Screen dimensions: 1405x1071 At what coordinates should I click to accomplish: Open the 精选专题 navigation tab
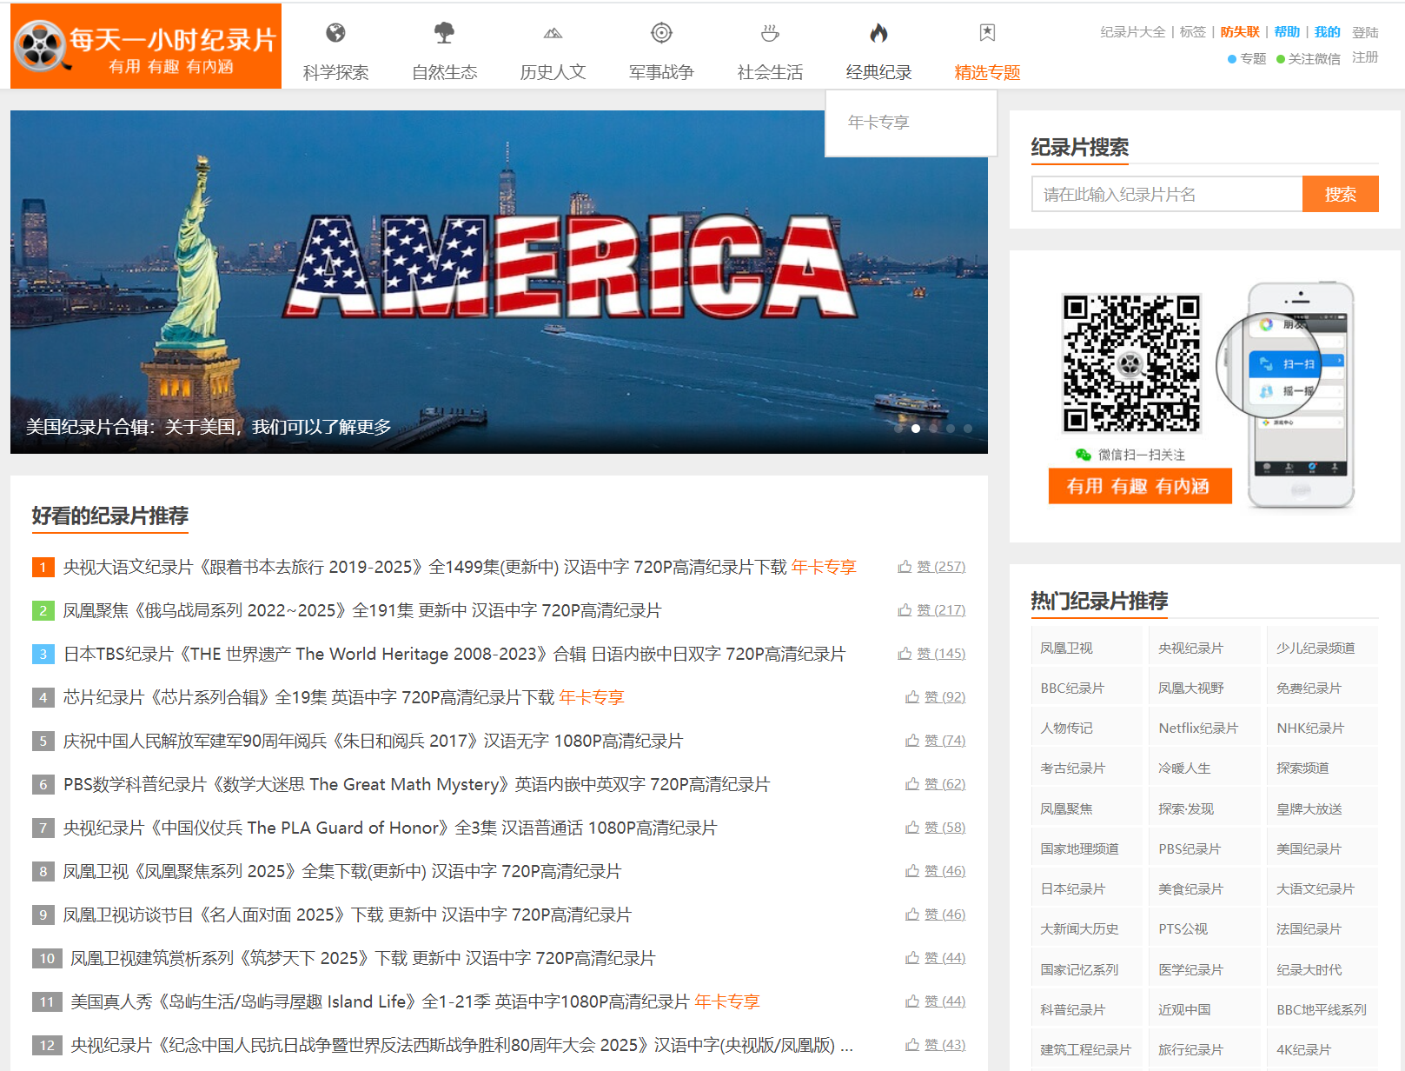click(987, 72)
